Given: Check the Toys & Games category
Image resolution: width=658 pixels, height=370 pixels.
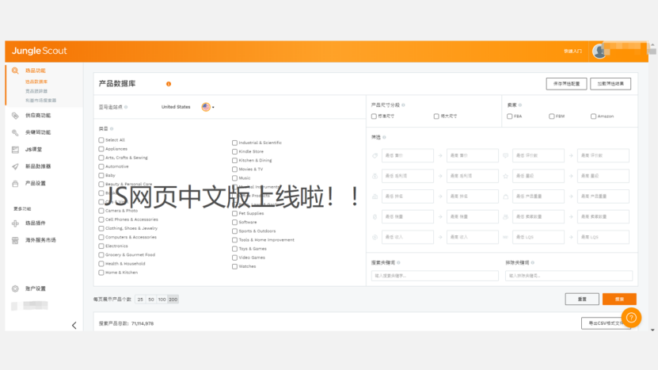Looking at the screenshot, I should click(234, 249).
